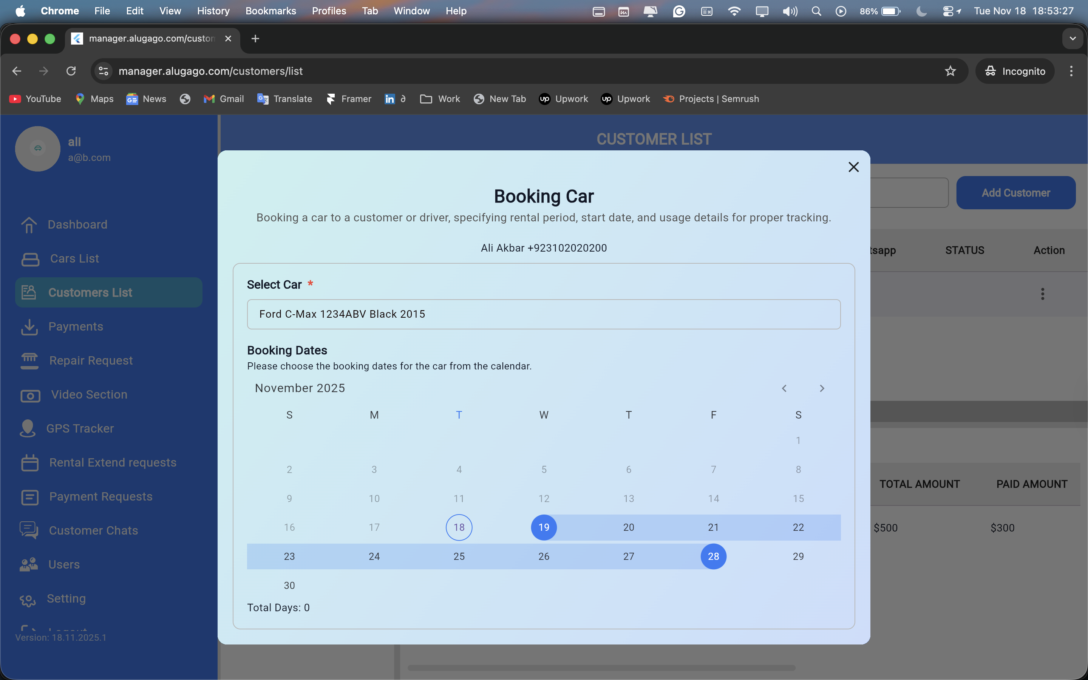Image resolution: width=1088 pixels, height=680 pixels.
Task: Click the Cars List car icon
Action: point(30,259)
